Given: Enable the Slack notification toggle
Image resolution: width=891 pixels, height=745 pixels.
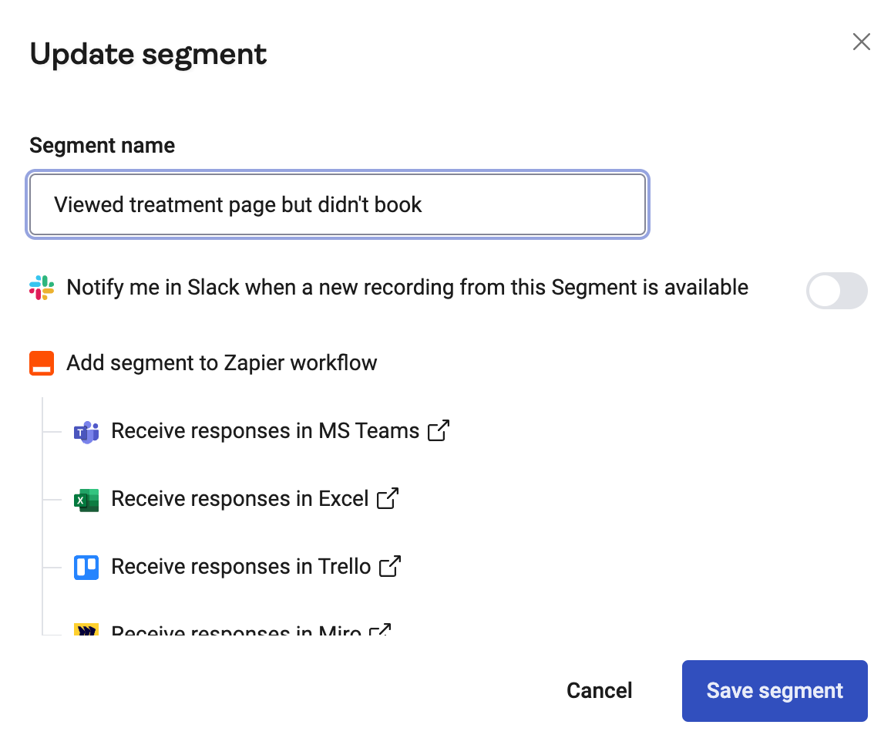Looking at the screenshot, I should (x=836, y=291).
